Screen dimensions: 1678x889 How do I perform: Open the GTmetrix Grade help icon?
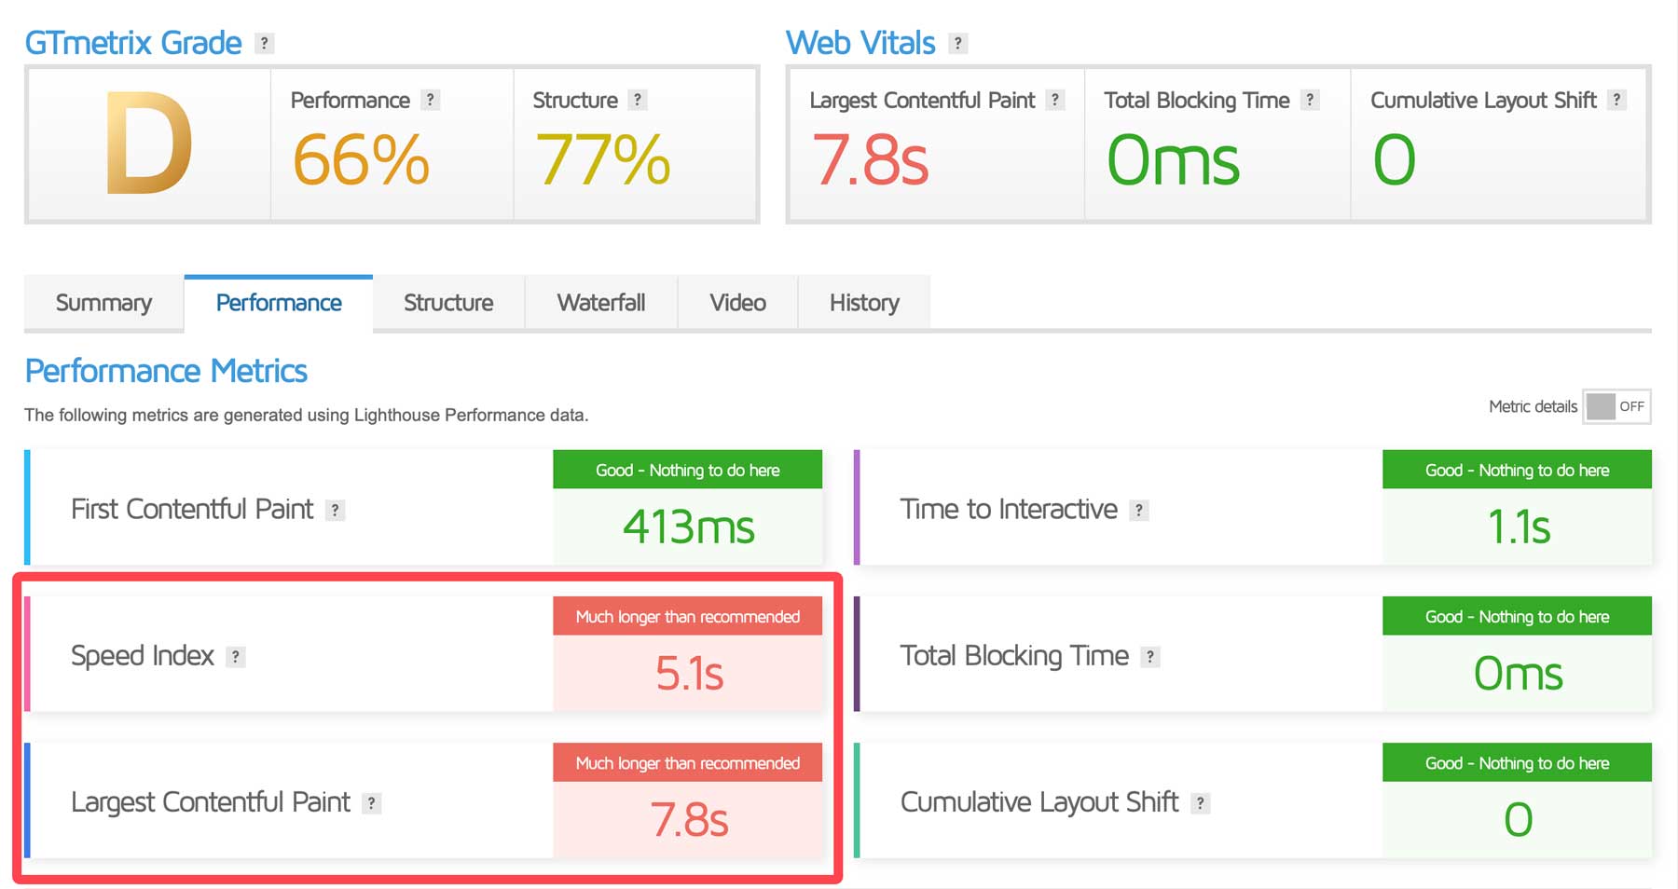click(265, 42)
